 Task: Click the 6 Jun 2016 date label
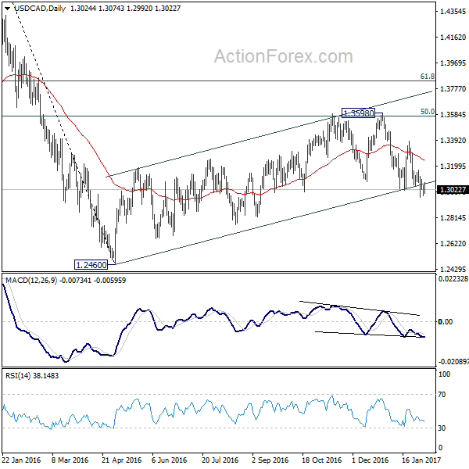pos(169,460)
